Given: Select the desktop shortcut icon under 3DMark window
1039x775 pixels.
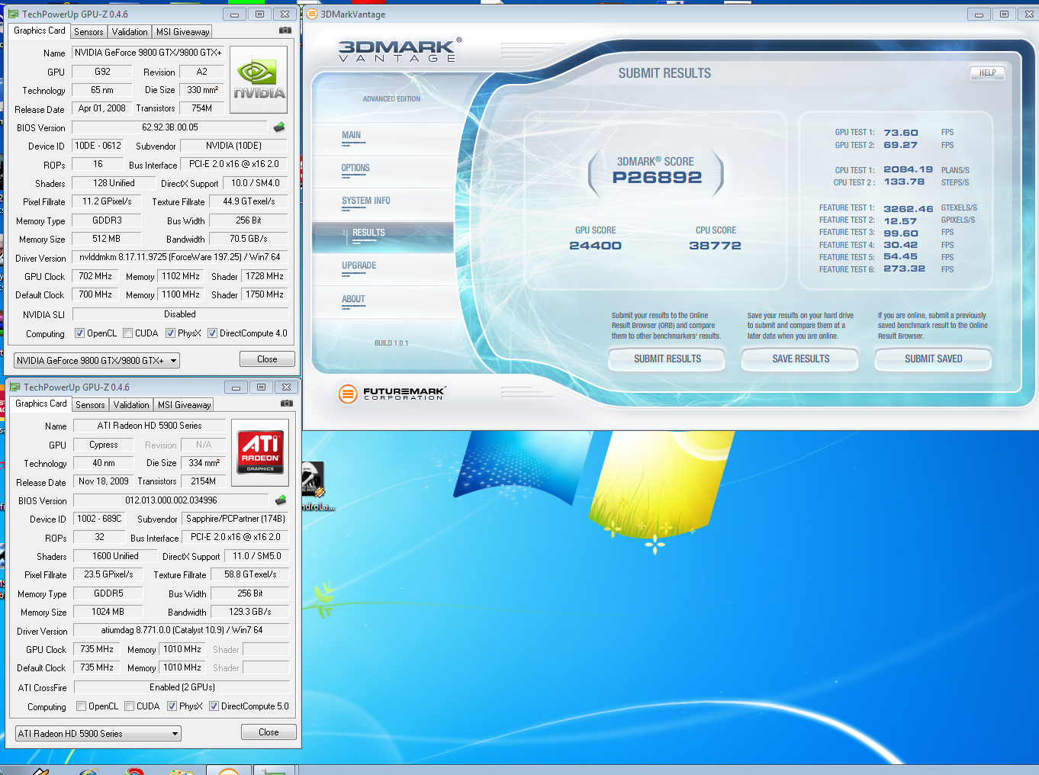Looking at the screenshot, I should [x=314, y=487].
